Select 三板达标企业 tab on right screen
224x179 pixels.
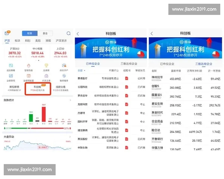click(204, 64)
